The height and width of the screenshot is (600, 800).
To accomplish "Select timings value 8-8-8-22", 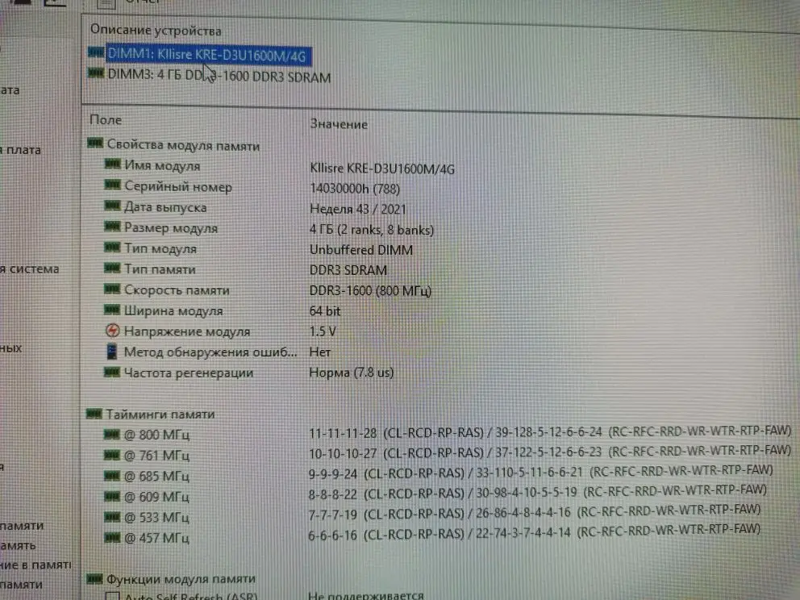I will click(x=332, y=494).
